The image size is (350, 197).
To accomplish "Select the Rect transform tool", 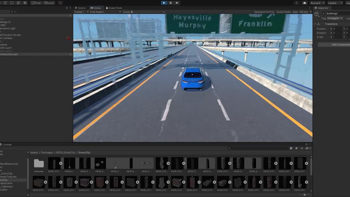I will [x=12, y=3].
